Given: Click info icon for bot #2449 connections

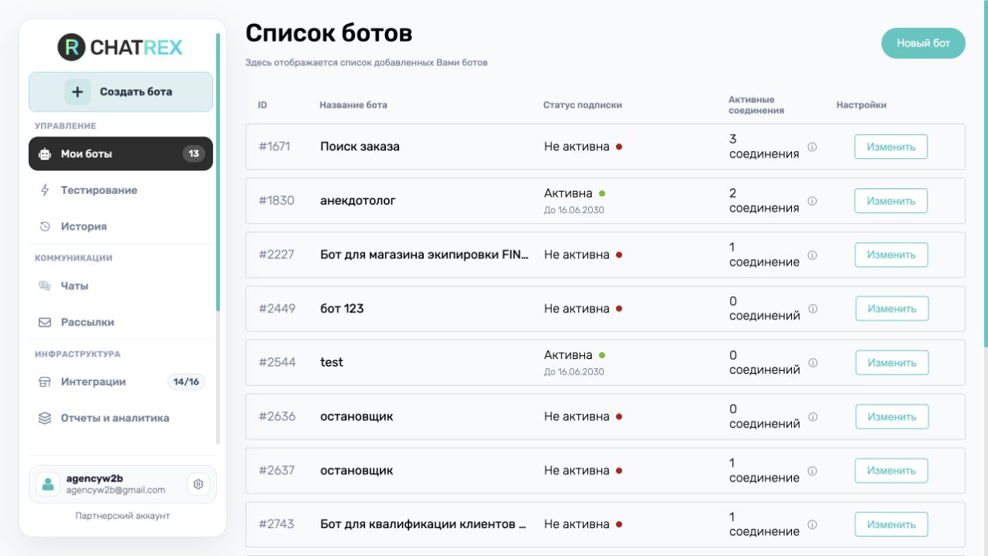Looking at the screenshot, I should click(813, 309).
